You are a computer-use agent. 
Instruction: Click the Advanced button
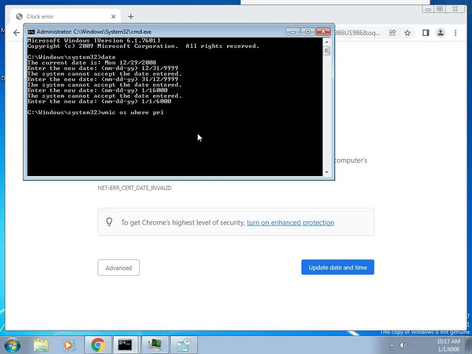[118, 268]
